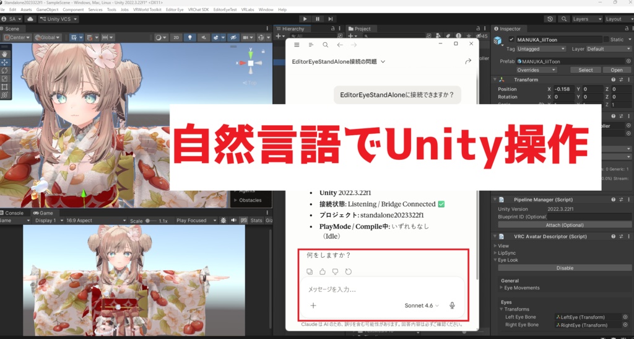Open the Transform component help icon
This screenshot has height=339, width=634.
[x=613, y=80]
